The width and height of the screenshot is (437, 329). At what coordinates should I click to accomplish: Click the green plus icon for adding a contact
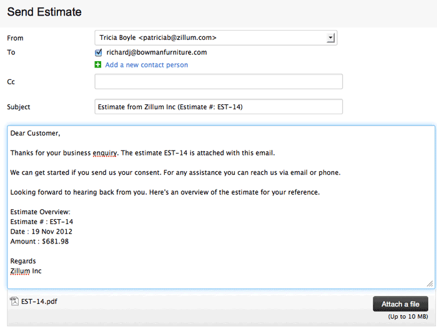pyautogui.click(x=98, y=65)
